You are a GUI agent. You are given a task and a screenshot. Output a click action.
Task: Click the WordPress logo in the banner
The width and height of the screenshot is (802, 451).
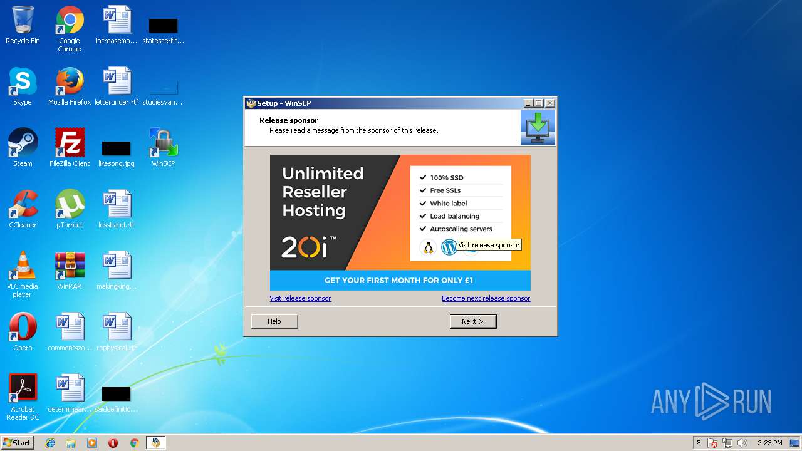coord(449,247)
